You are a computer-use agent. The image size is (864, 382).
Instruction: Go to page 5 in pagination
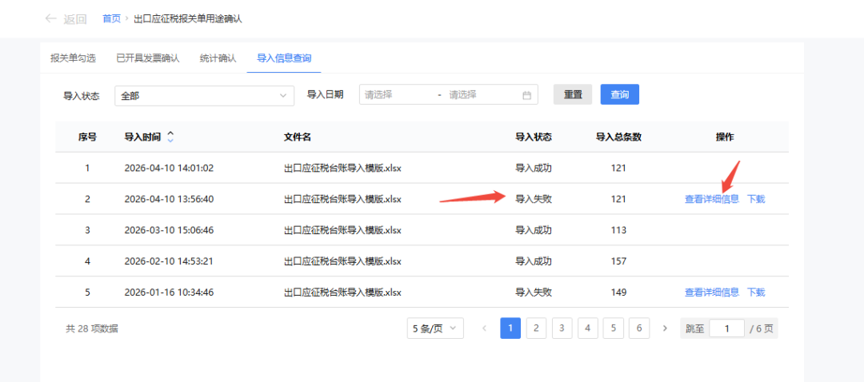614,328
